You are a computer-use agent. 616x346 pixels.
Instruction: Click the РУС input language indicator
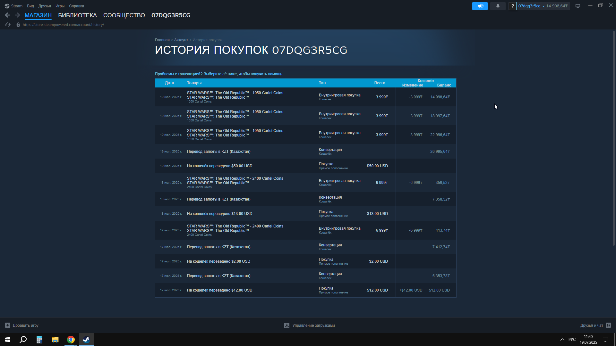572,340
